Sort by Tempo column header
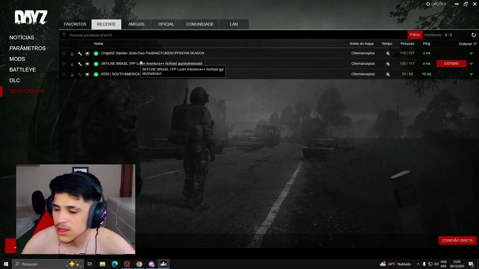Image resolution: width=479 pixels, height=269 pixels. (x=387, y=44)
